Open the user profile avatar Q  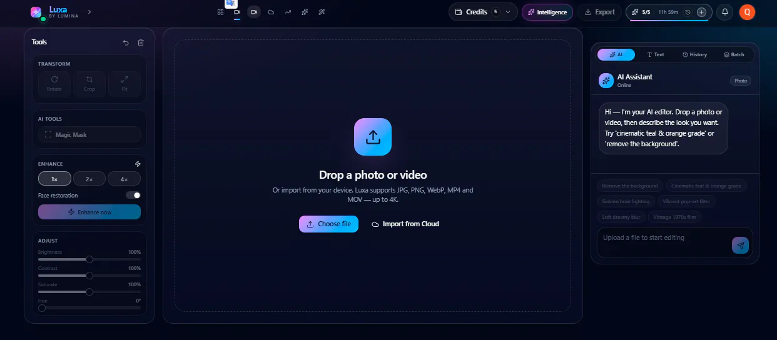(x=747, y=12)
